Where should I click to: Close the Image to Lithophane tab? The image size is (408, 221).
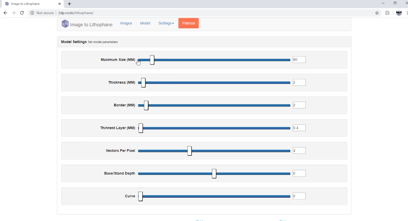click(60, 4)
